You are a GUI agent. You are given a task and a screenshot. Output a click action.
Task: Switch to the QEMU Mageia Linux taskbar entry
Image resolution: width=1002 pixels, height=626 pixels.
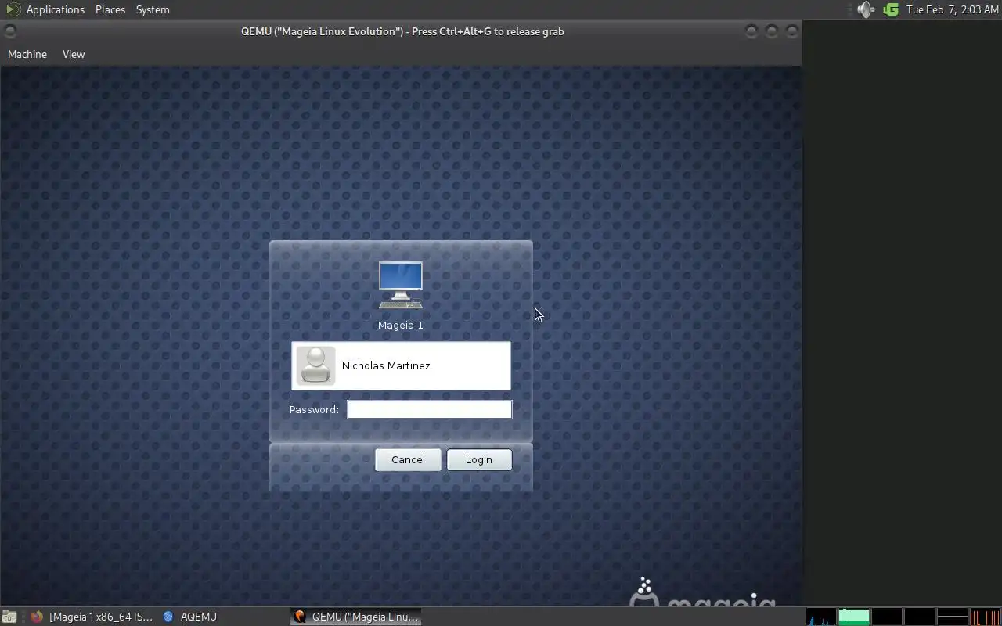coord(356,617)
